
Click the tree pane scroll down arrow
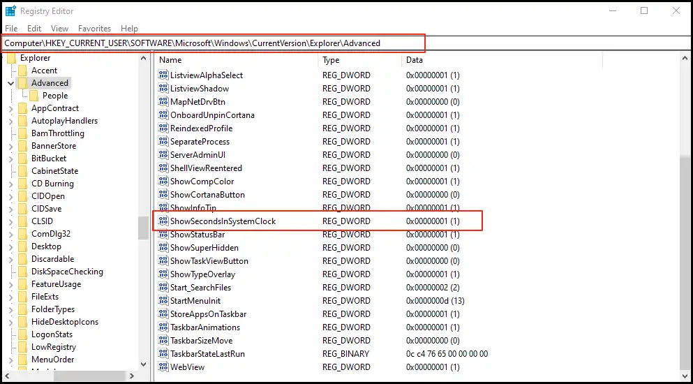click(143, 364)
